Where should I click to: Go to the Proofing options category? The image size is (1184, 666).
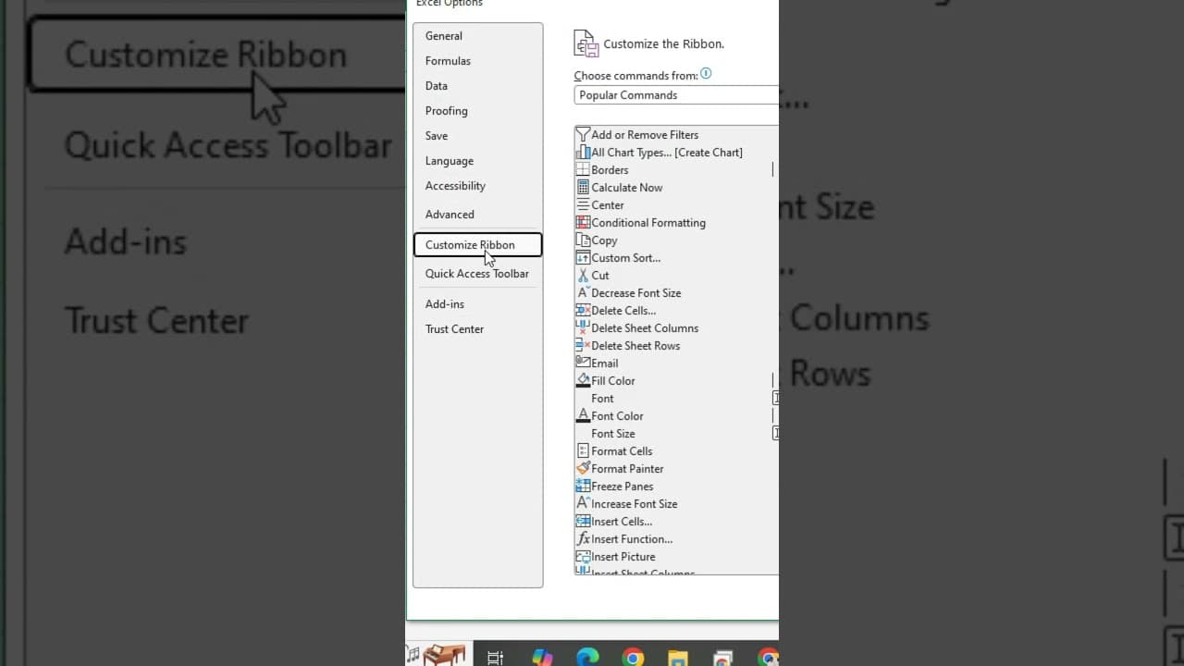click(477, 111)
